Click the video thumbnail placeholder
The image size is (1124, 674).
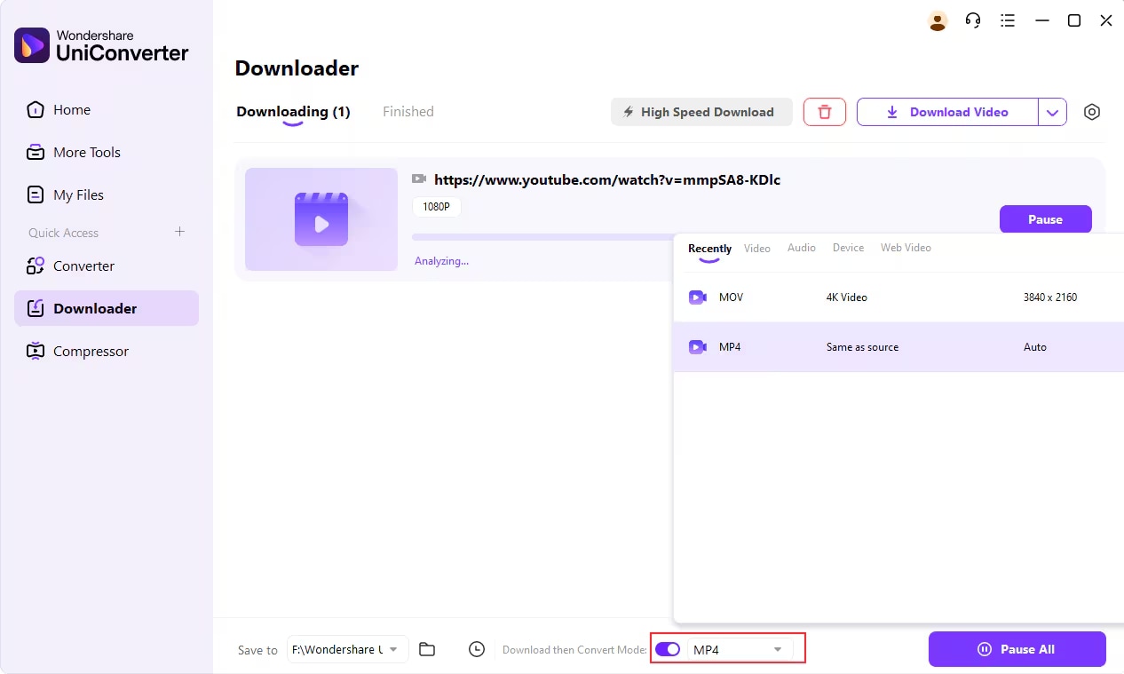tap(321, 219)
